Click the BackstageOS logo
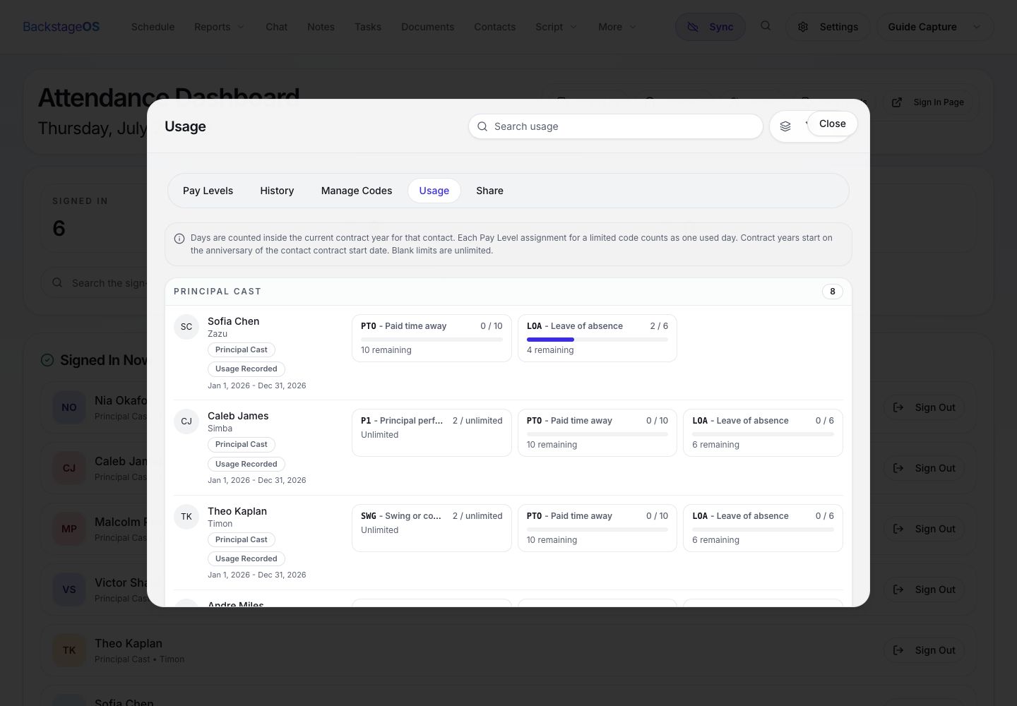Image resolution: width=1017 pixels, height=706 pixels. pos(61,27)
